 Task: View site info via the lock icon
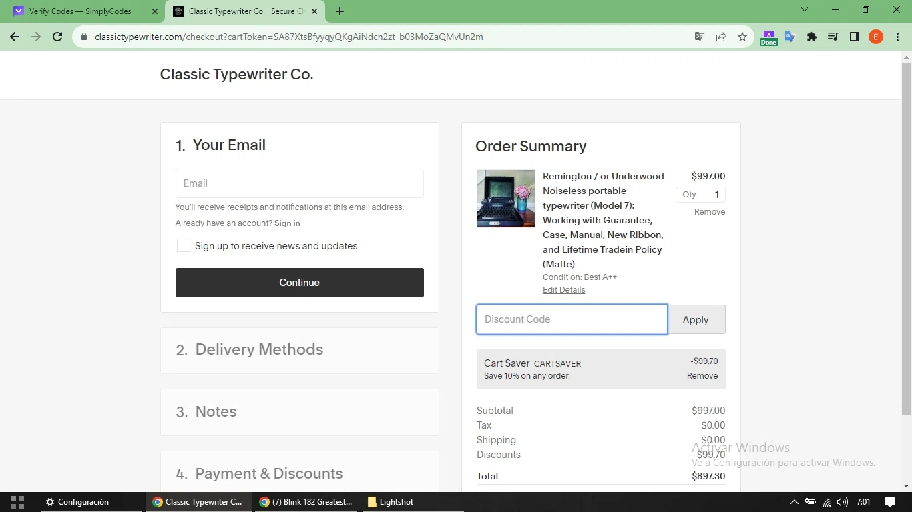click(x=84, y=37)
